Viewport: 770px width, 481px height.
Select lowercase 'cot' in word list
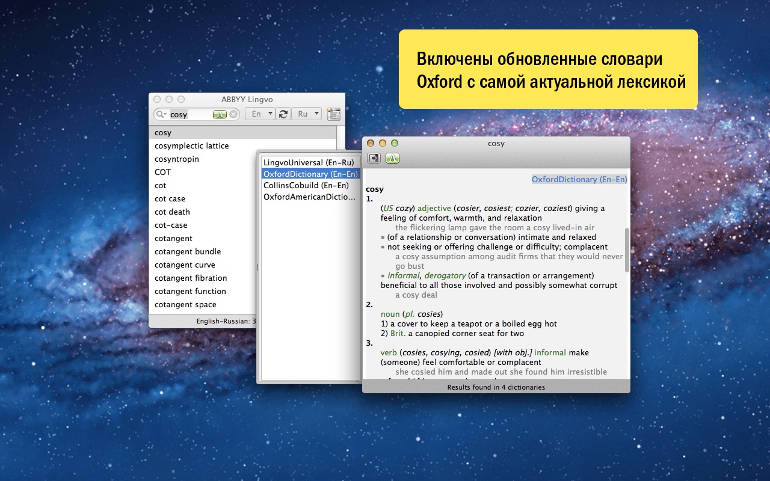pos(203,186)
